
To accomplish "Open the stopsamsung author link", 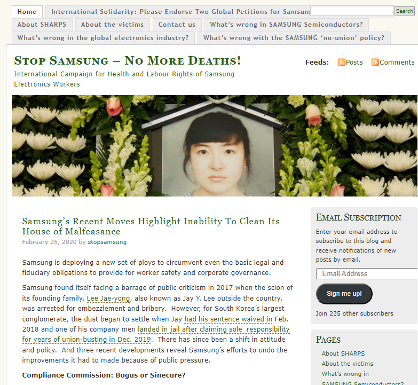I will 107,242.
